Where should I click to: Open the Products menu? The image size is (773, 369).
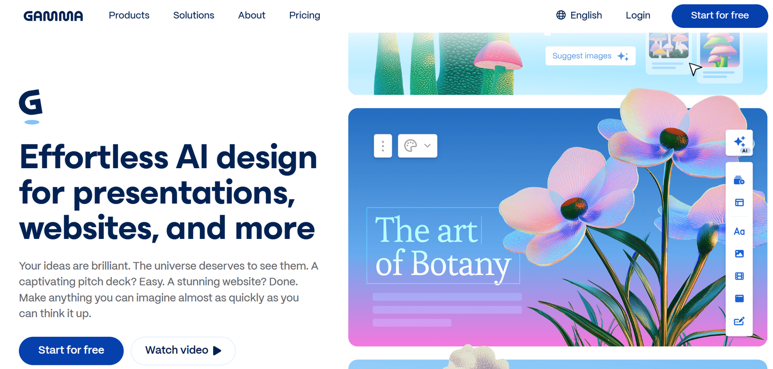tap(129, 15)
